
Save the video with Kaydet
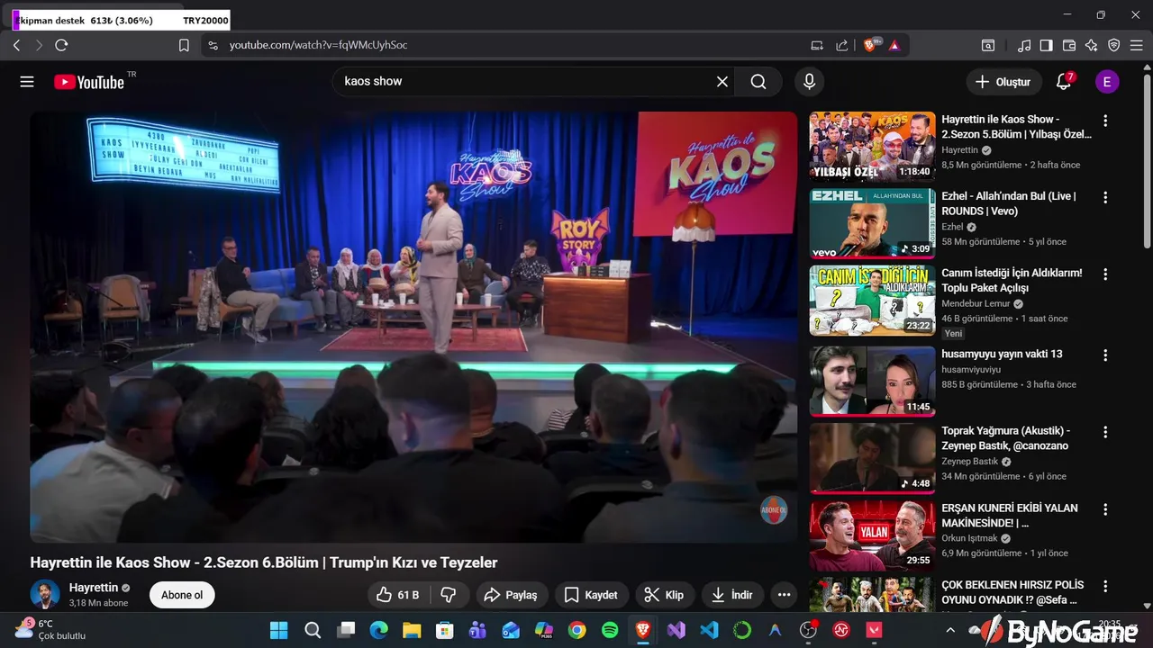pyautogui.click(x=591, y=595)
